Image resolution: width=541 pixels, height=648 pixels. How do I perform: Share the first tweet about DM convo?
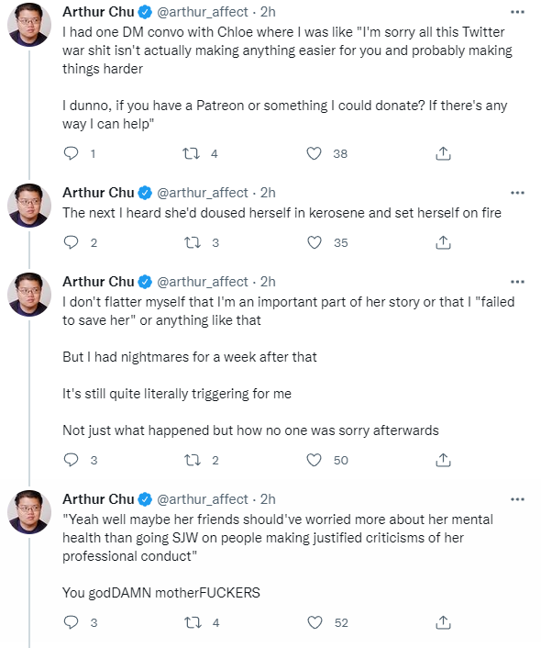pos(443,153)
